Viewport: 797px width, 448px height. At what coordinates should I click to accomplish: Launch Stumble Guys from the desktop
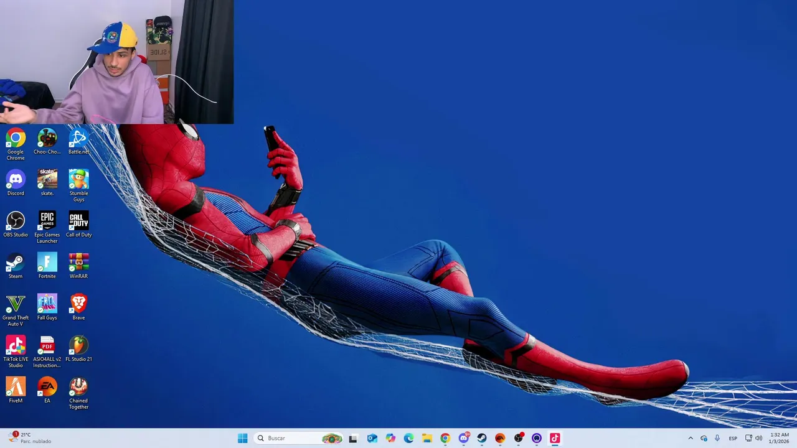click(x=78, y=185)
